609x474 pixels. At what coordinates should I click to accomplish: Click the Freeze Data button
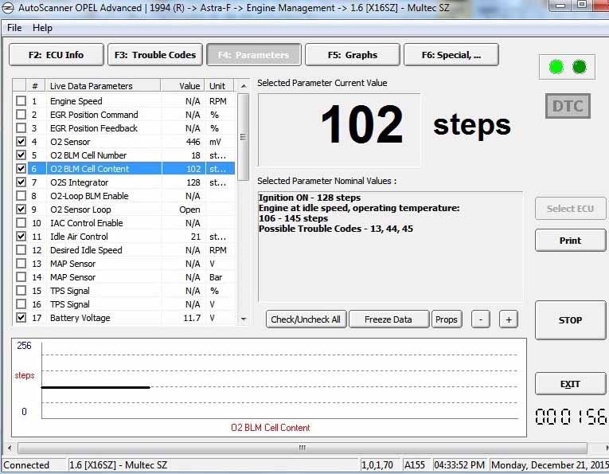click(388, 319)
